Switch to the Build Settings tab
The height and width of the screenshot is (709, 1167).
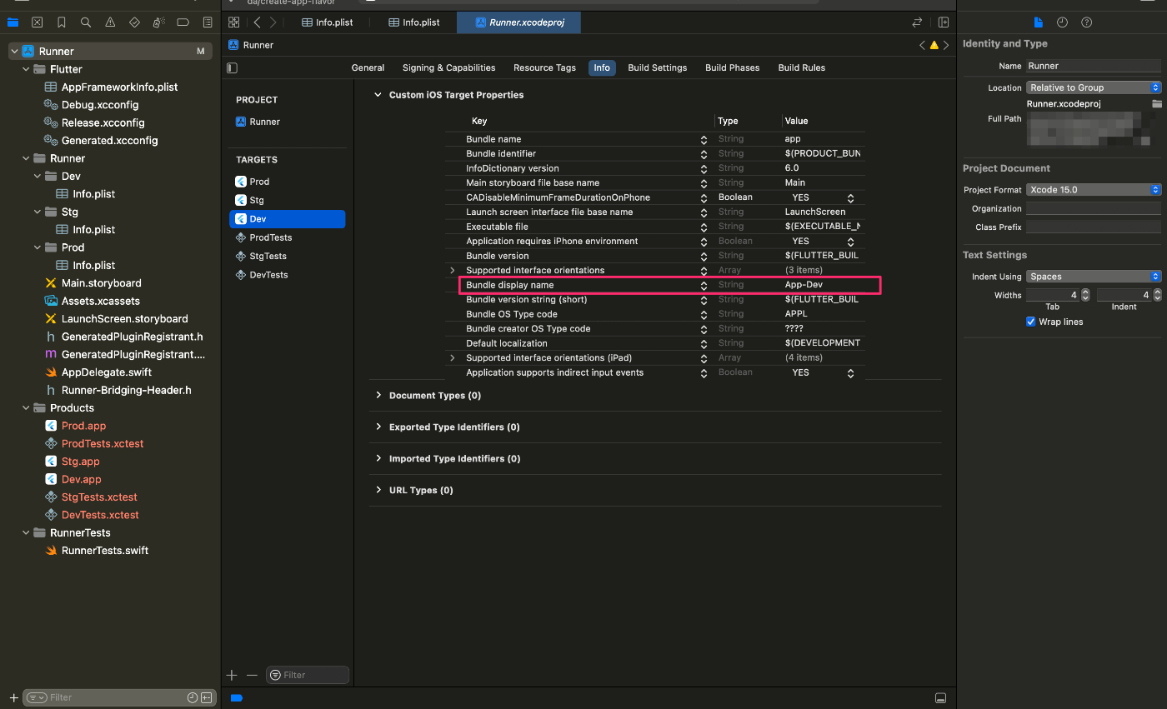[658, 67]
